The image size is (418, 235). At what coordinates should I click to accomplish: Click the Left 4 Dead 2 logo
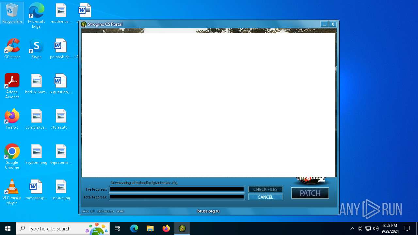311,180
